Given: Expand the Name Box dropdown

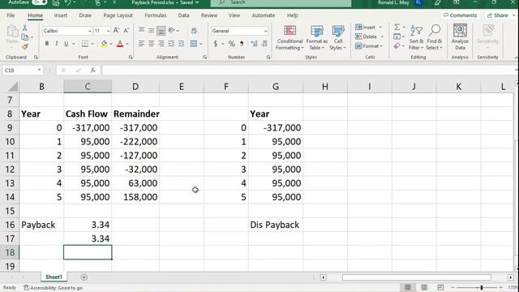Looking at the screenshot, I should tap(39, 71).
